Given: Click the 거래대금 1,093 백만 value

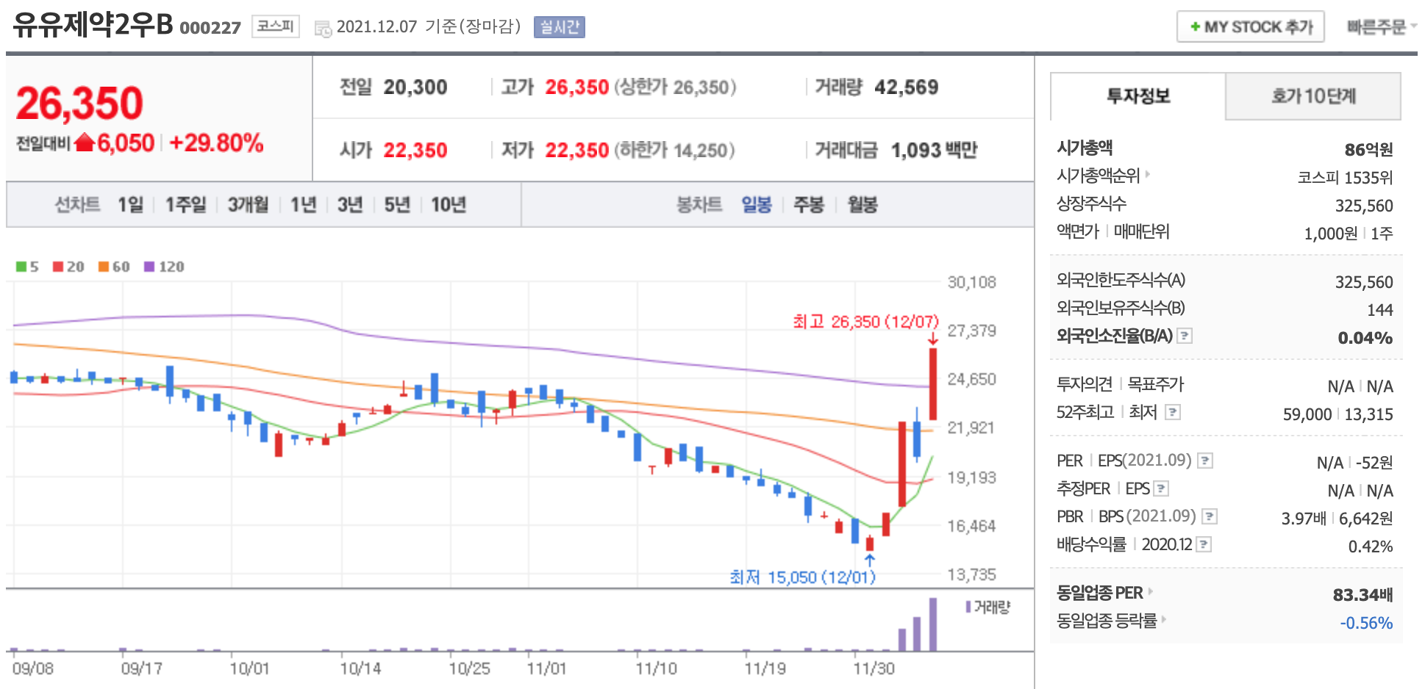Looking at the screenshot, I should point(934,150).
